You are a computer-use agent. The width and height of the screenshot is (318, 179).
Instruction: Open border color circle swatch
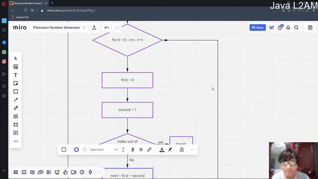(76, 150)
